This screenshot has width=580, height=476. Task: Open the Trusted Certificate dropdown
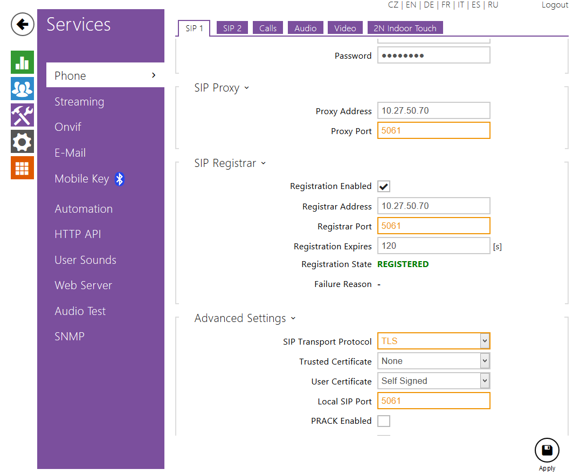point(433,361)
